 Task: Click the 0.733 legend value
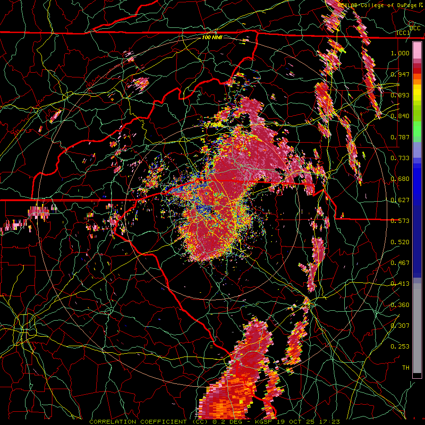(x=400, y=158)
